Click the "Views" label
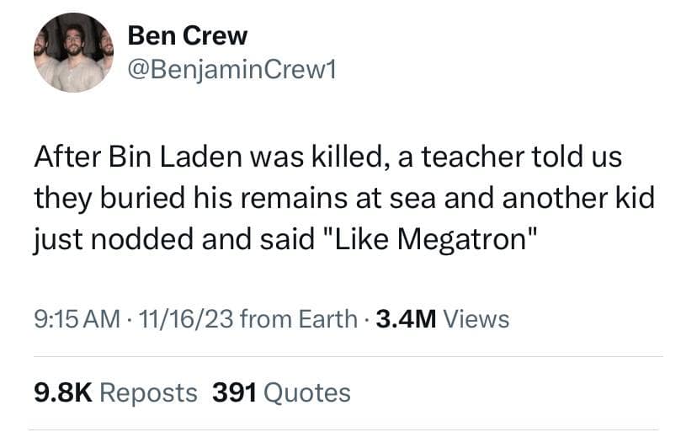This screenshot has width=697, height=432. (x=476, y=319)
